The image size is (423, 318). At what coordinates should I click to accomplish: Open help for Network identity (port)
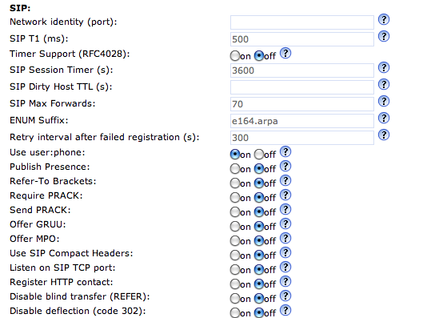click(384, 19)
